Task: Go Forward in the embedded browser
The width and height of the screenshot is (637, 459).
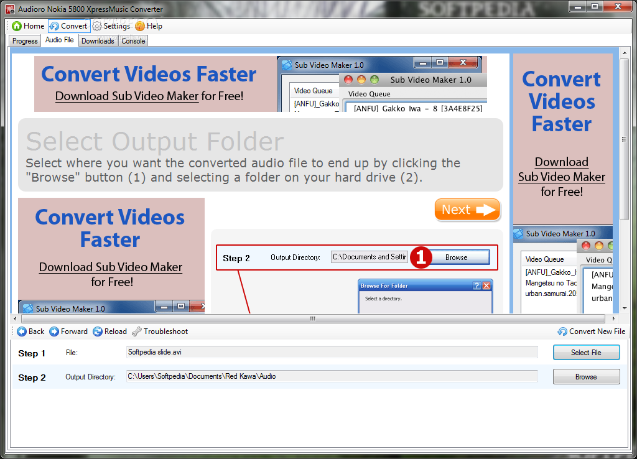Action: click(68, 331)
